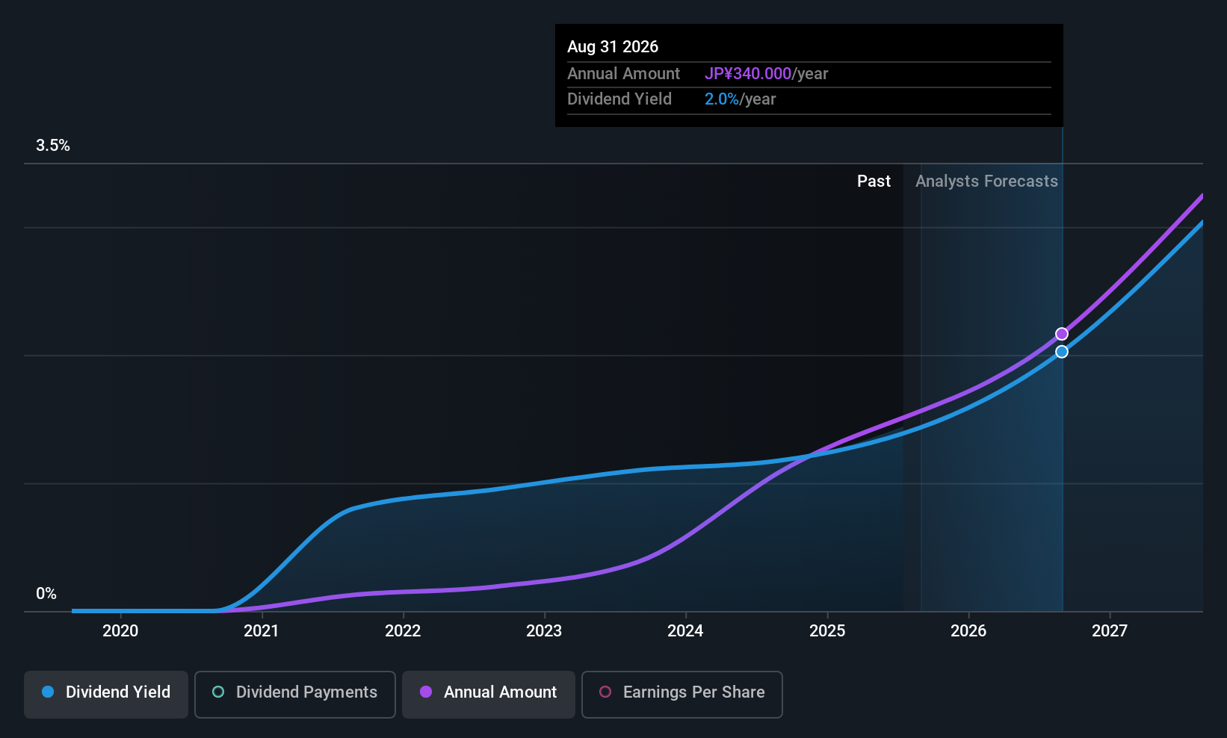
Task: Click the 3.5% y-axis label
Action: pos(53,146)
